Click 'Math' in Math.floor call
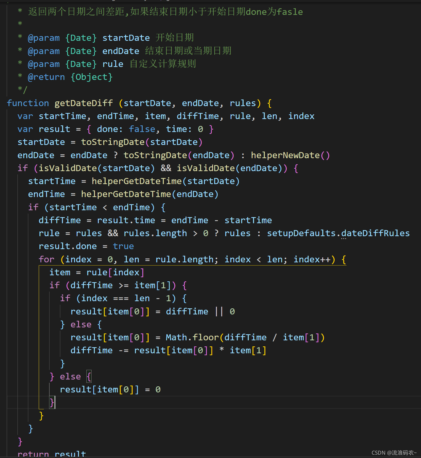Image resolution: width=421 pixels, height=458 pixels. [177, 338]
